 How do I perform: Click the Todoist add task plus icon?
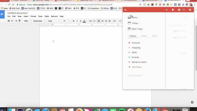click(166, 10)
